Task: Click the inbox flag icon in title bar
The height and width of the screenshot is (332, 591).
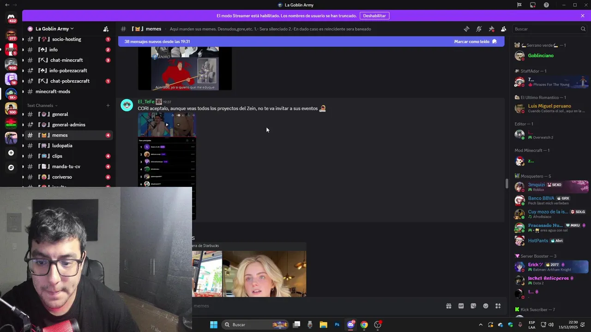Action: [x=519, y=5]
